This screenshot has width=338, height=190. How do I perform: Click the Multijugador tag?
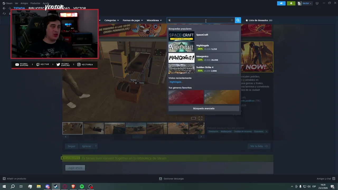(x=226, y=131)
